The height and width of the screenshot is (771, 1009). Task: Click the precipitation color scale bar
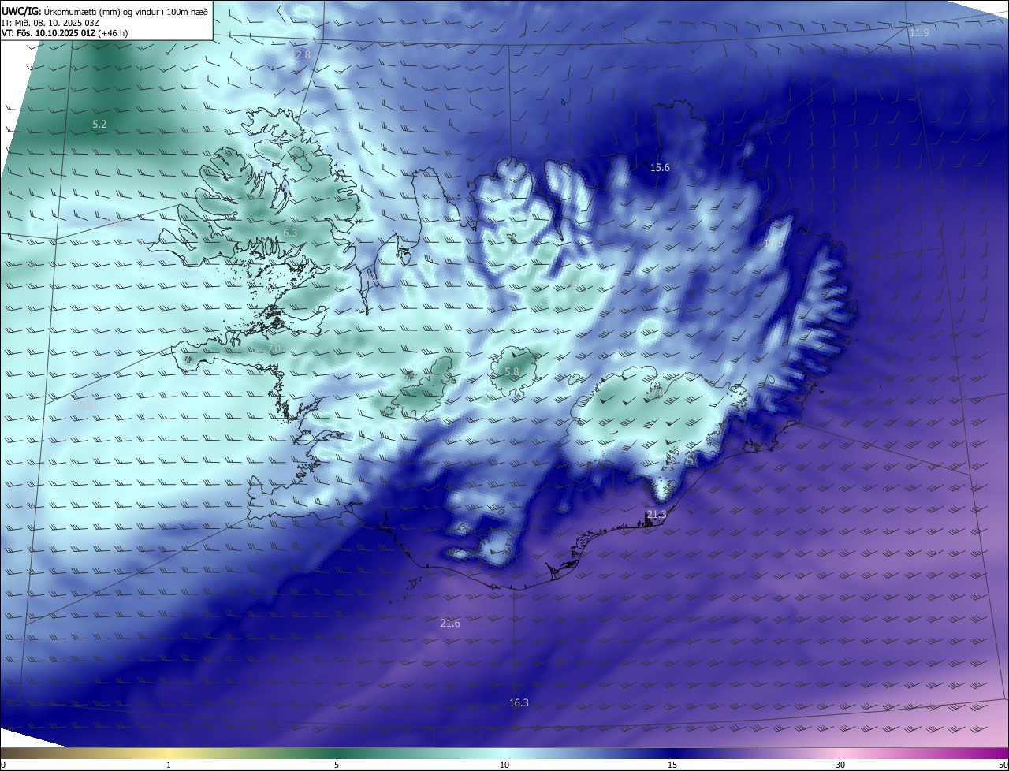tap(504, 754)
